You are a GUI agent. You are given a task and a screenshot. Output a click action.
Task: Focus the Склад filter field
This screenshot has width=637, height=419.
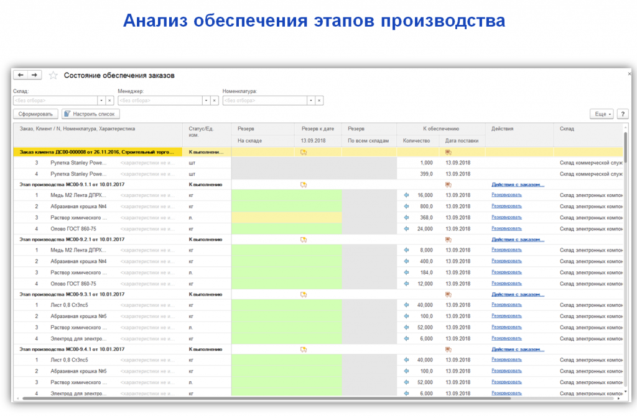tap(55, 101)
